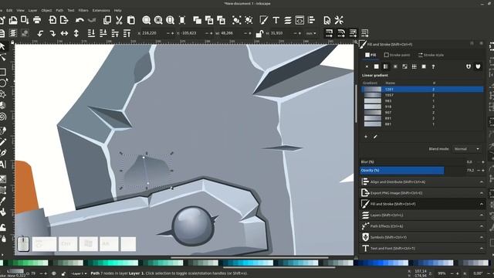
Task: Add a new gradient with plus button
Action: (x=366, y=137)
